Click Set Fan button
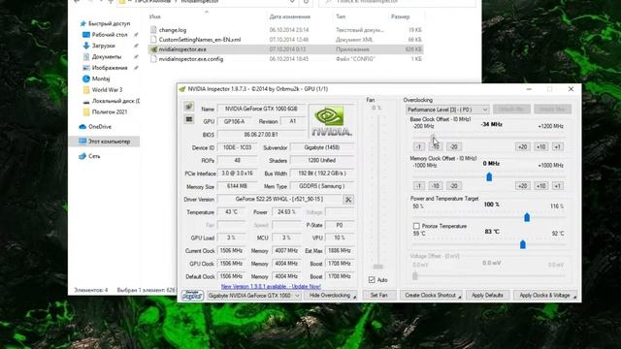 pyautogui.click(x=379, y=295)
